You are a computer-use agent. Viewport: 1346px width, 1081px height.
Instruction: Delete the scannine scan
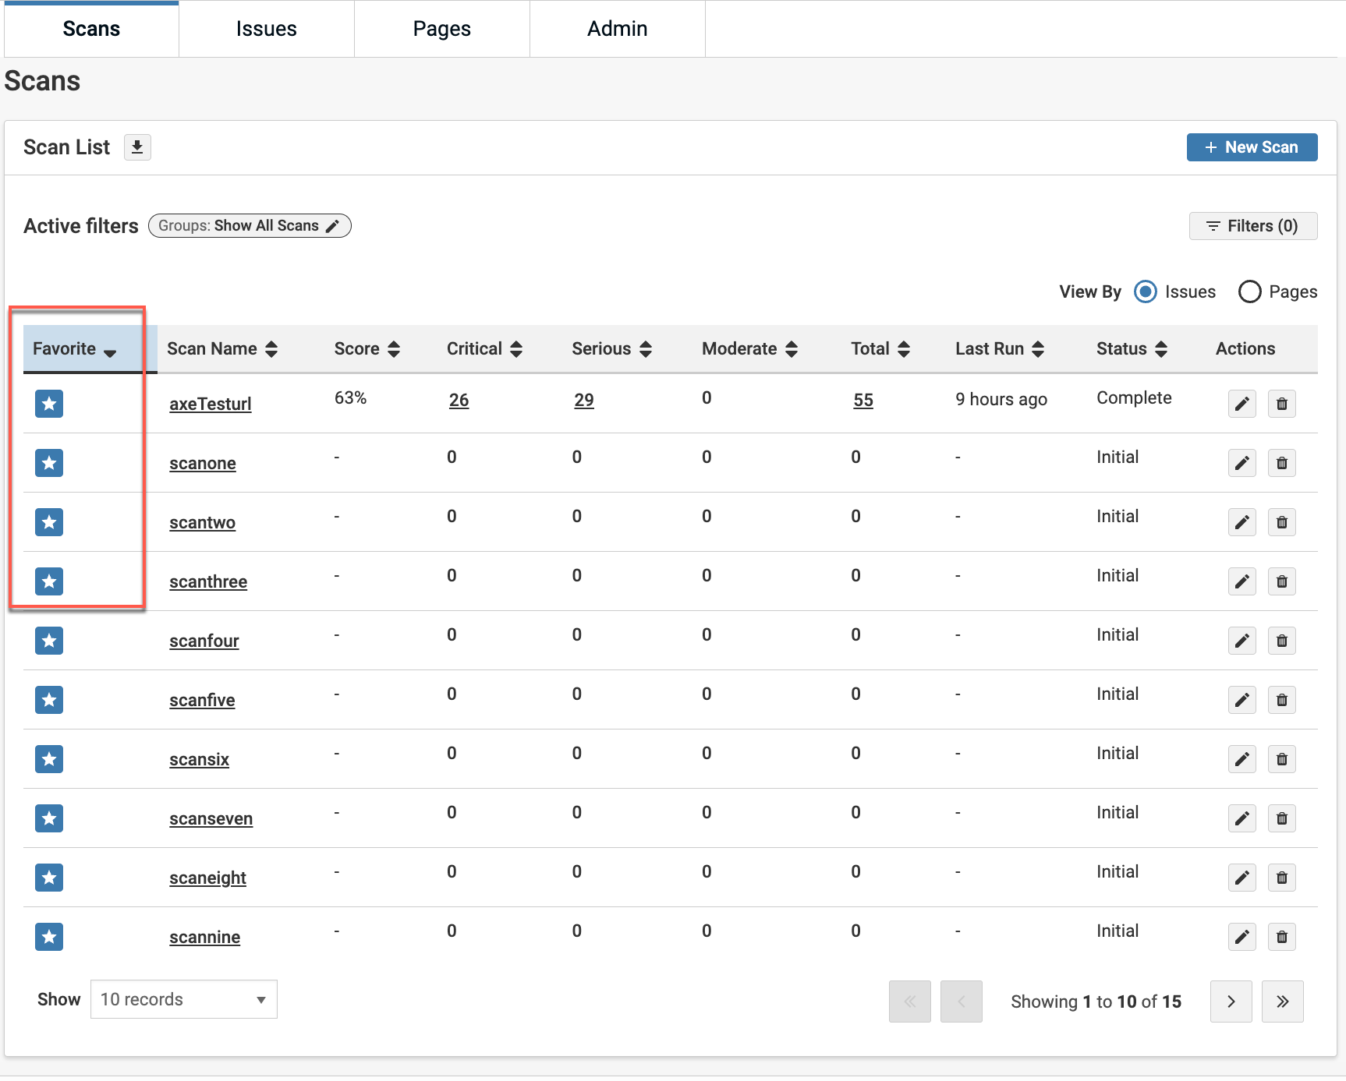1281,937
